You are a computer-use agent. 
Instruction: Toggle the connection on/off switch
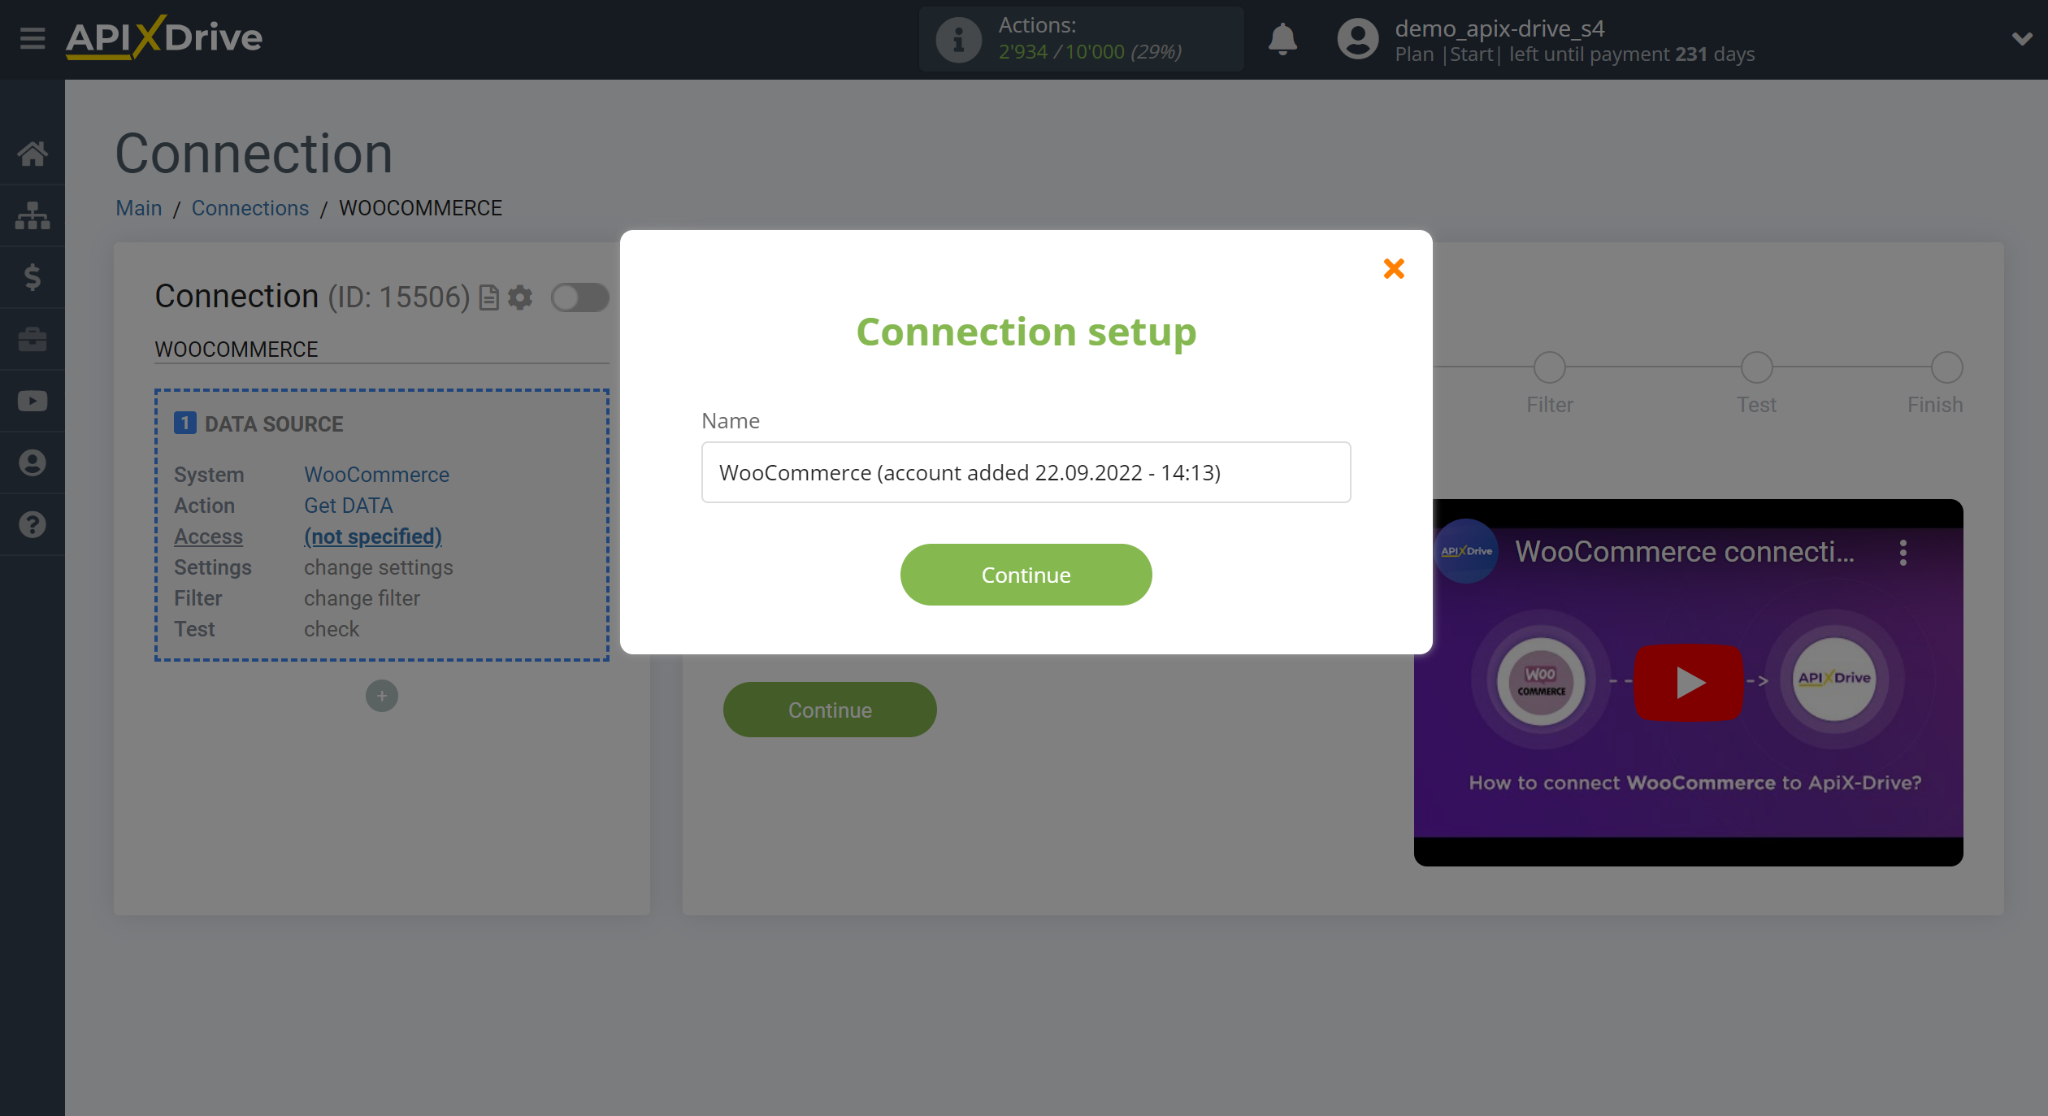point(579,297)
